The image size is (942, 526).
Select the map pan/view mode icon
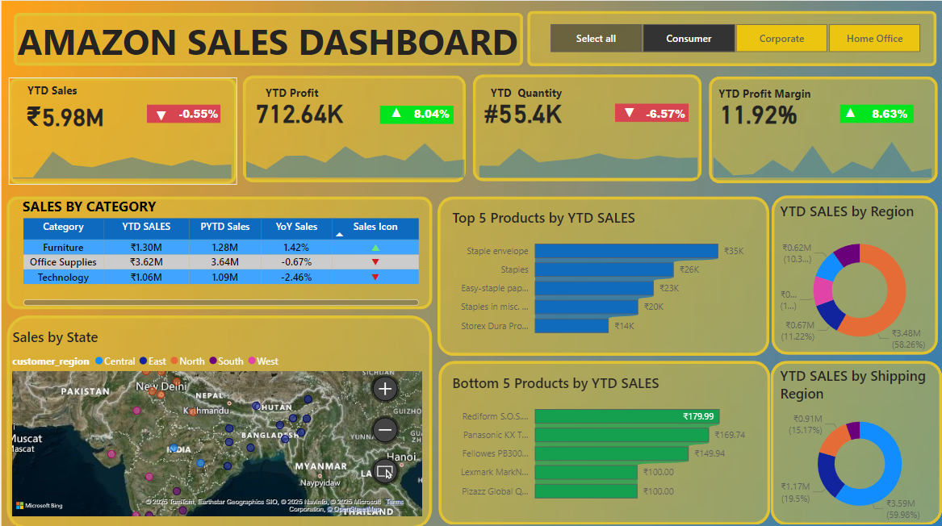point(385,471)
